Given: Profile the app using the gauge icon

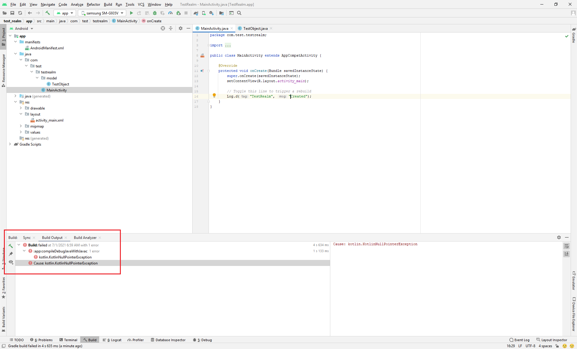Looking at the screenshot, I should (x=171, y=13).
